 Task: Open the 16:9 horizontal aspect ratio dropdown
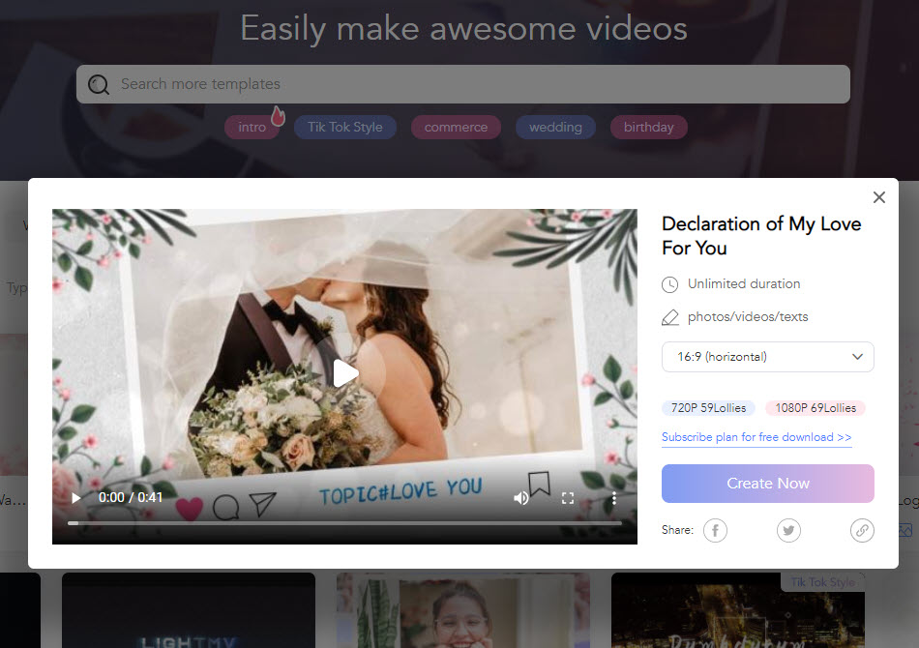click(x=767, y=357)
